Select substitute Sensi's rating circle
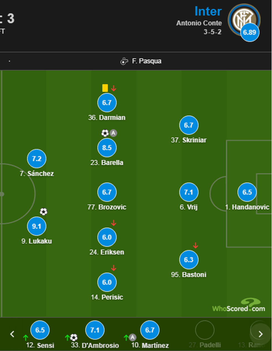This screenshot has height=351, width=272. [40, 330]
